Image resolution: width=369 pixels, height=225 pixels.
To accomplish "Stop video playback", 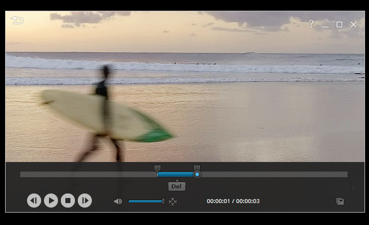I will pos(68,201).
